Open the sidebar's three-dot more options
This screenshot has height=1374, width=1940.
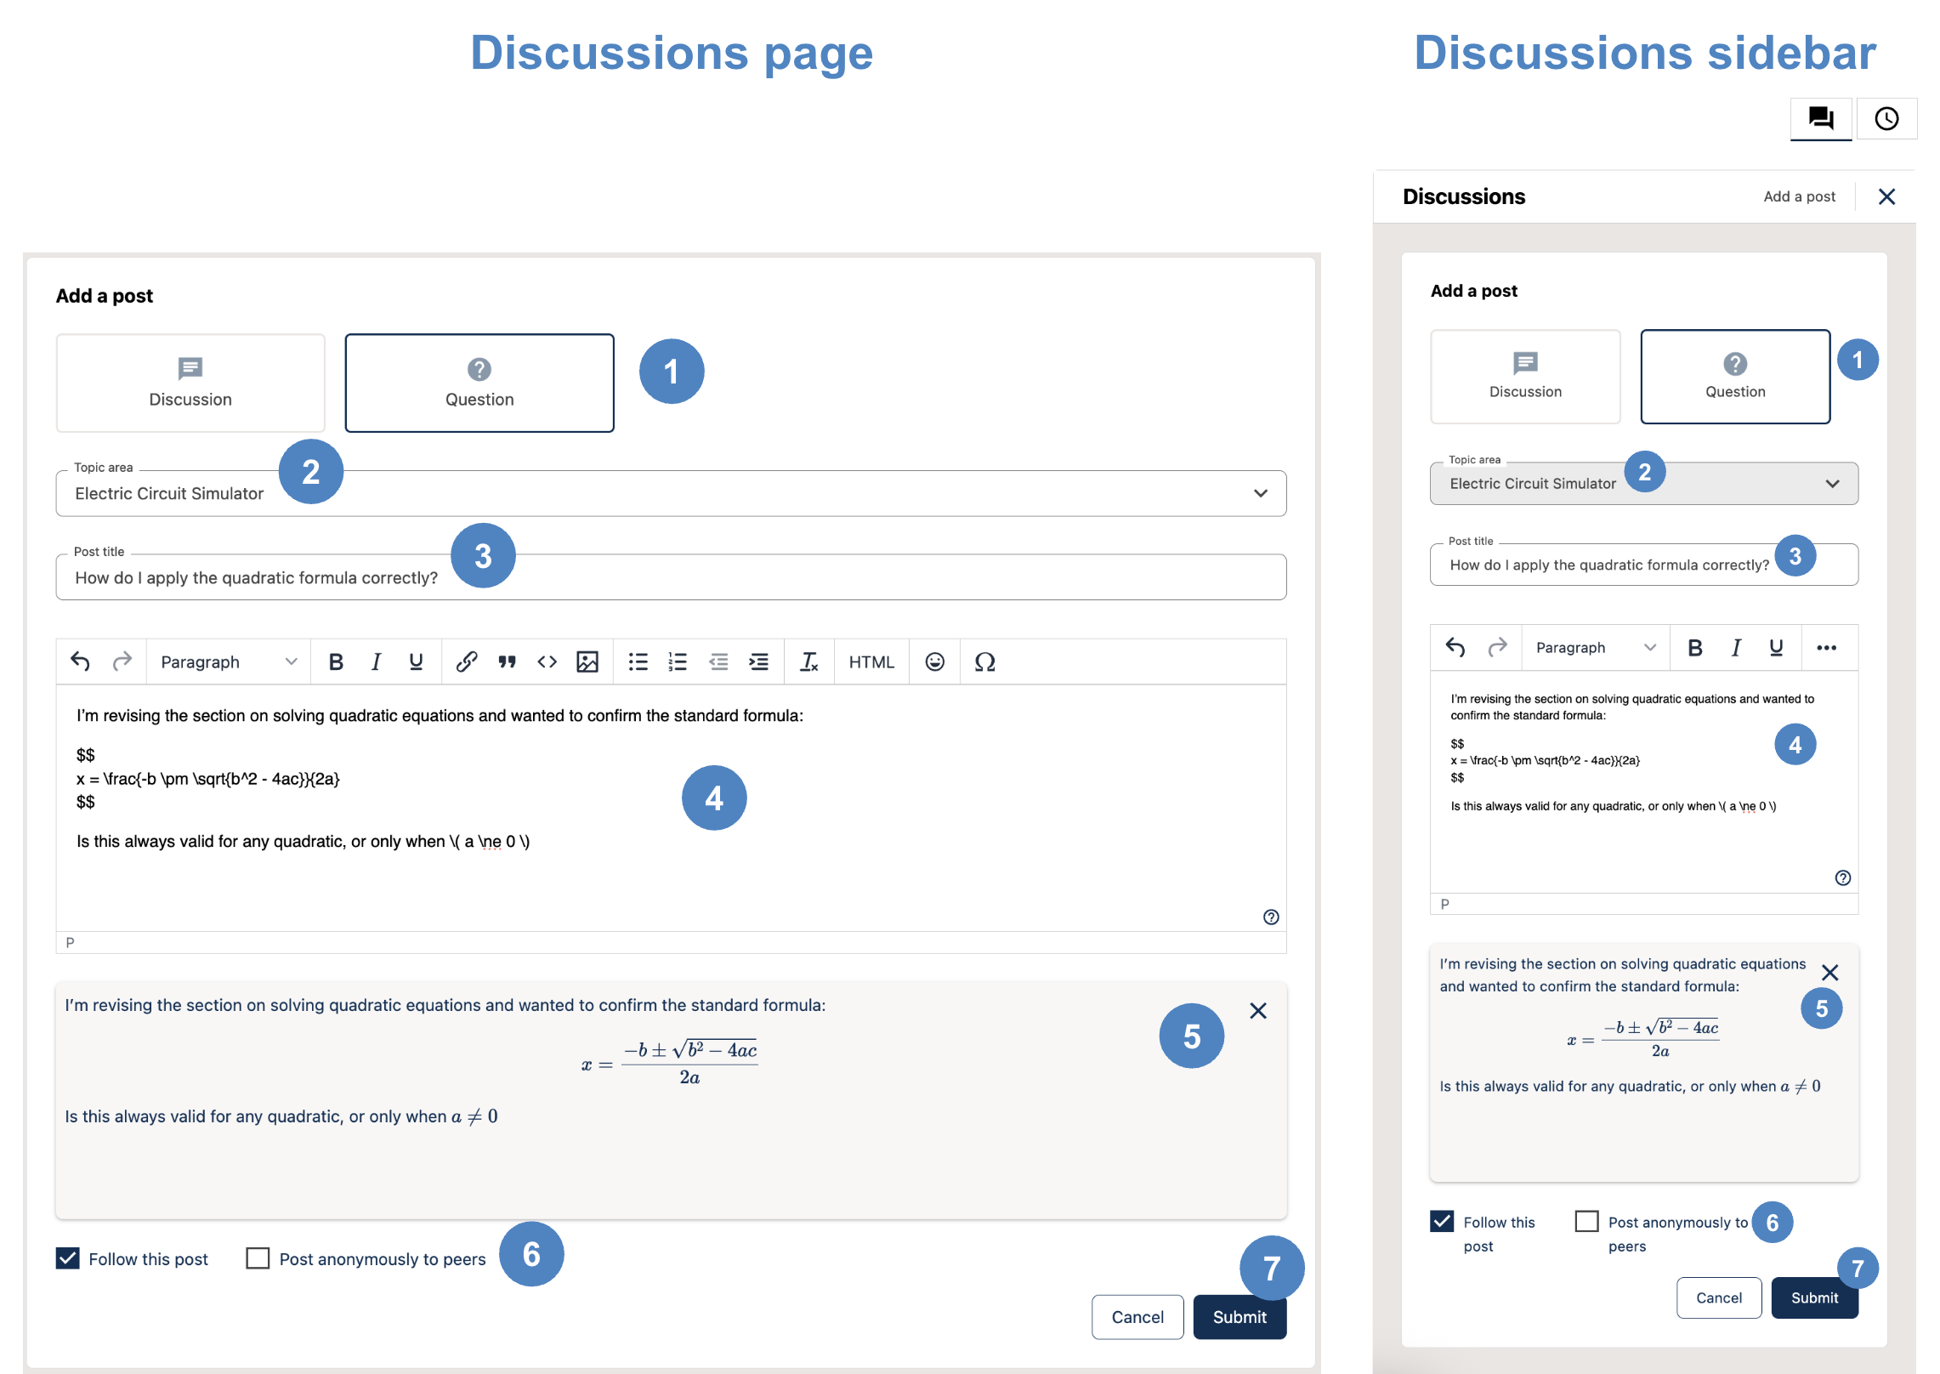(x=1826, y=648)
